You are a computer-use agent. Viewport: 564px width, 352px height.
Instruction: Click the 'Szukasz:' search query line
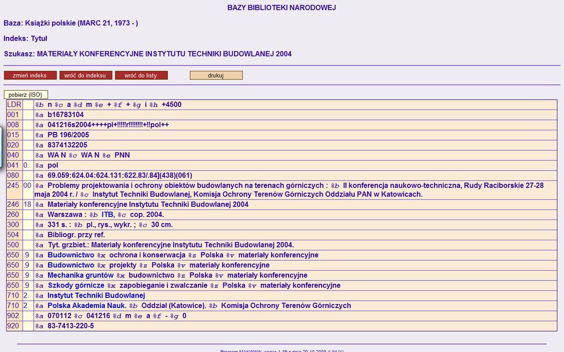tap(148, 54)
